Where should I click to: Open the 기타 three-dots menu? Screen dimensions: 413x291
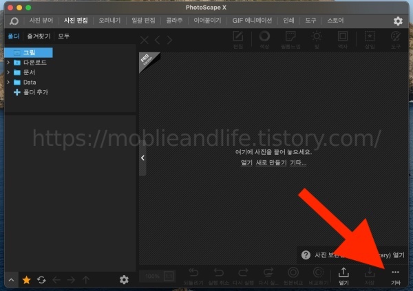395,272
